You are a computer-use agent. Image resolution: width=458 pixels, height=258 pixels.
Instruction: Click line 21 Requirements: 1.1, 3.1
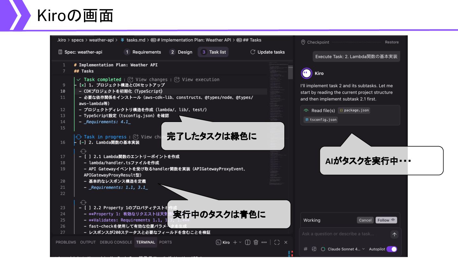[118, 188]
